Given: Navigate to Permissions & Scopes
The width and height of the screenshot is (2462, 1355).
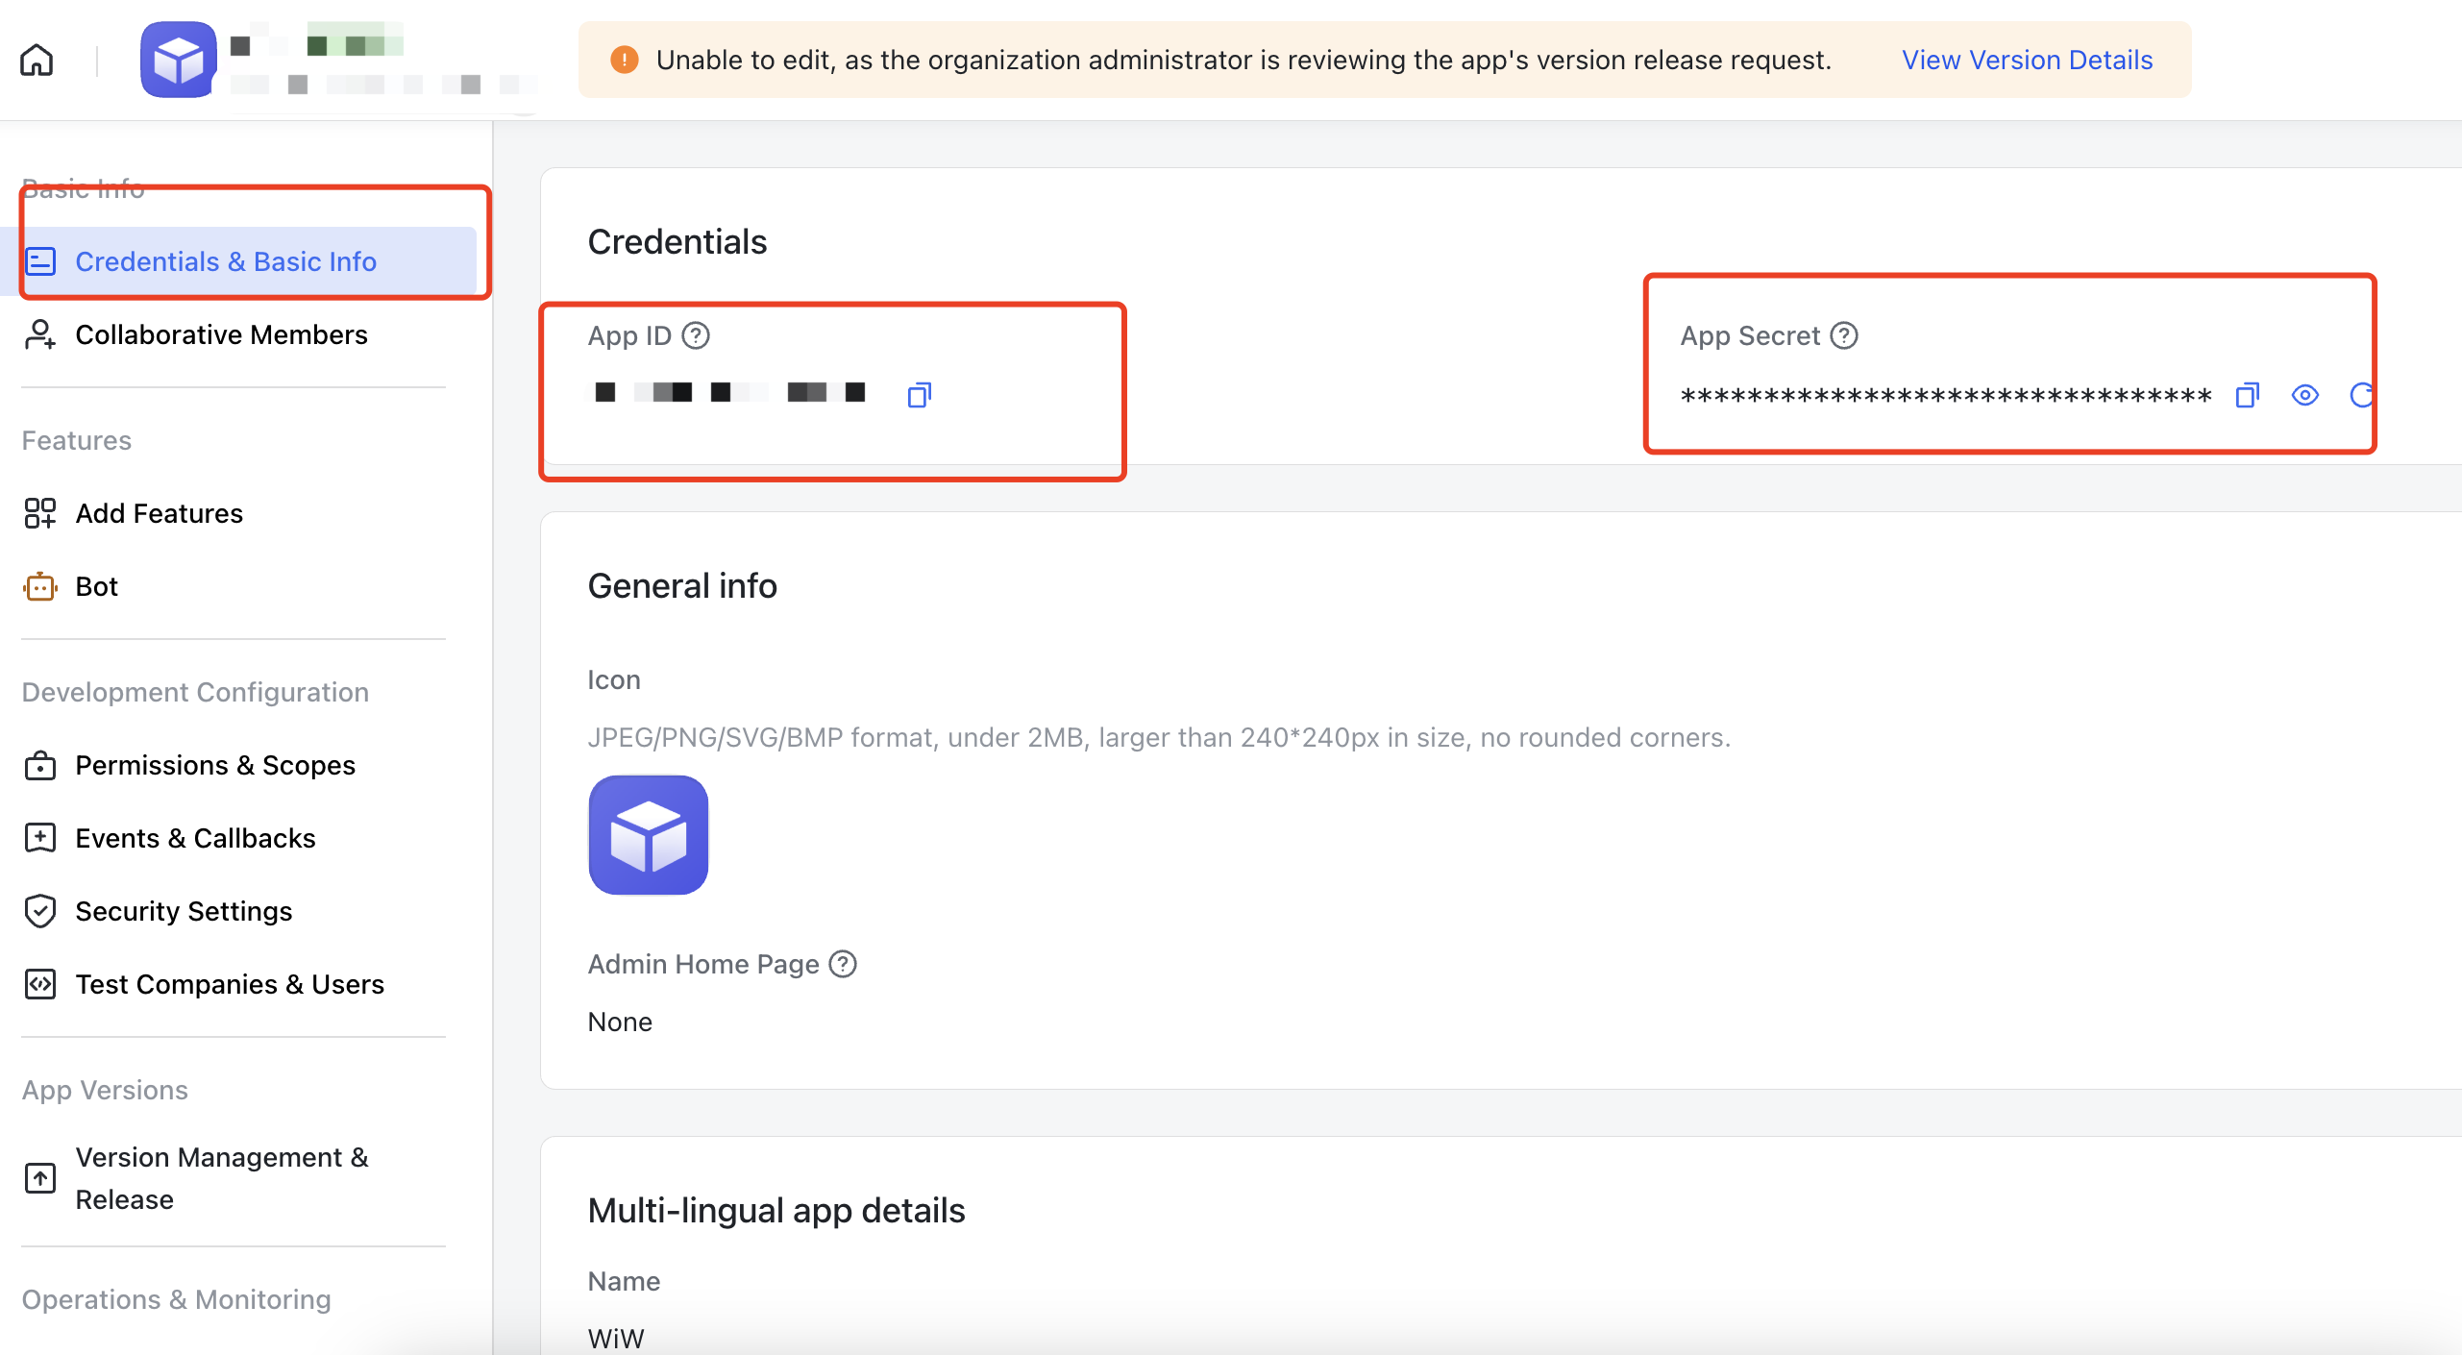Looking at the screenshot, I should click(x=215, y=765).
